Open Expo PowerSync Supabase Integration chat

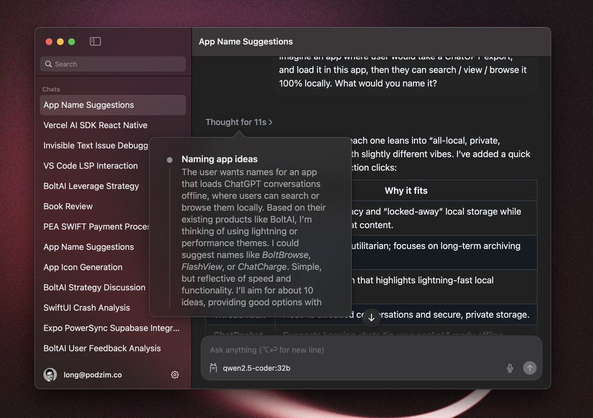(113, 328)
